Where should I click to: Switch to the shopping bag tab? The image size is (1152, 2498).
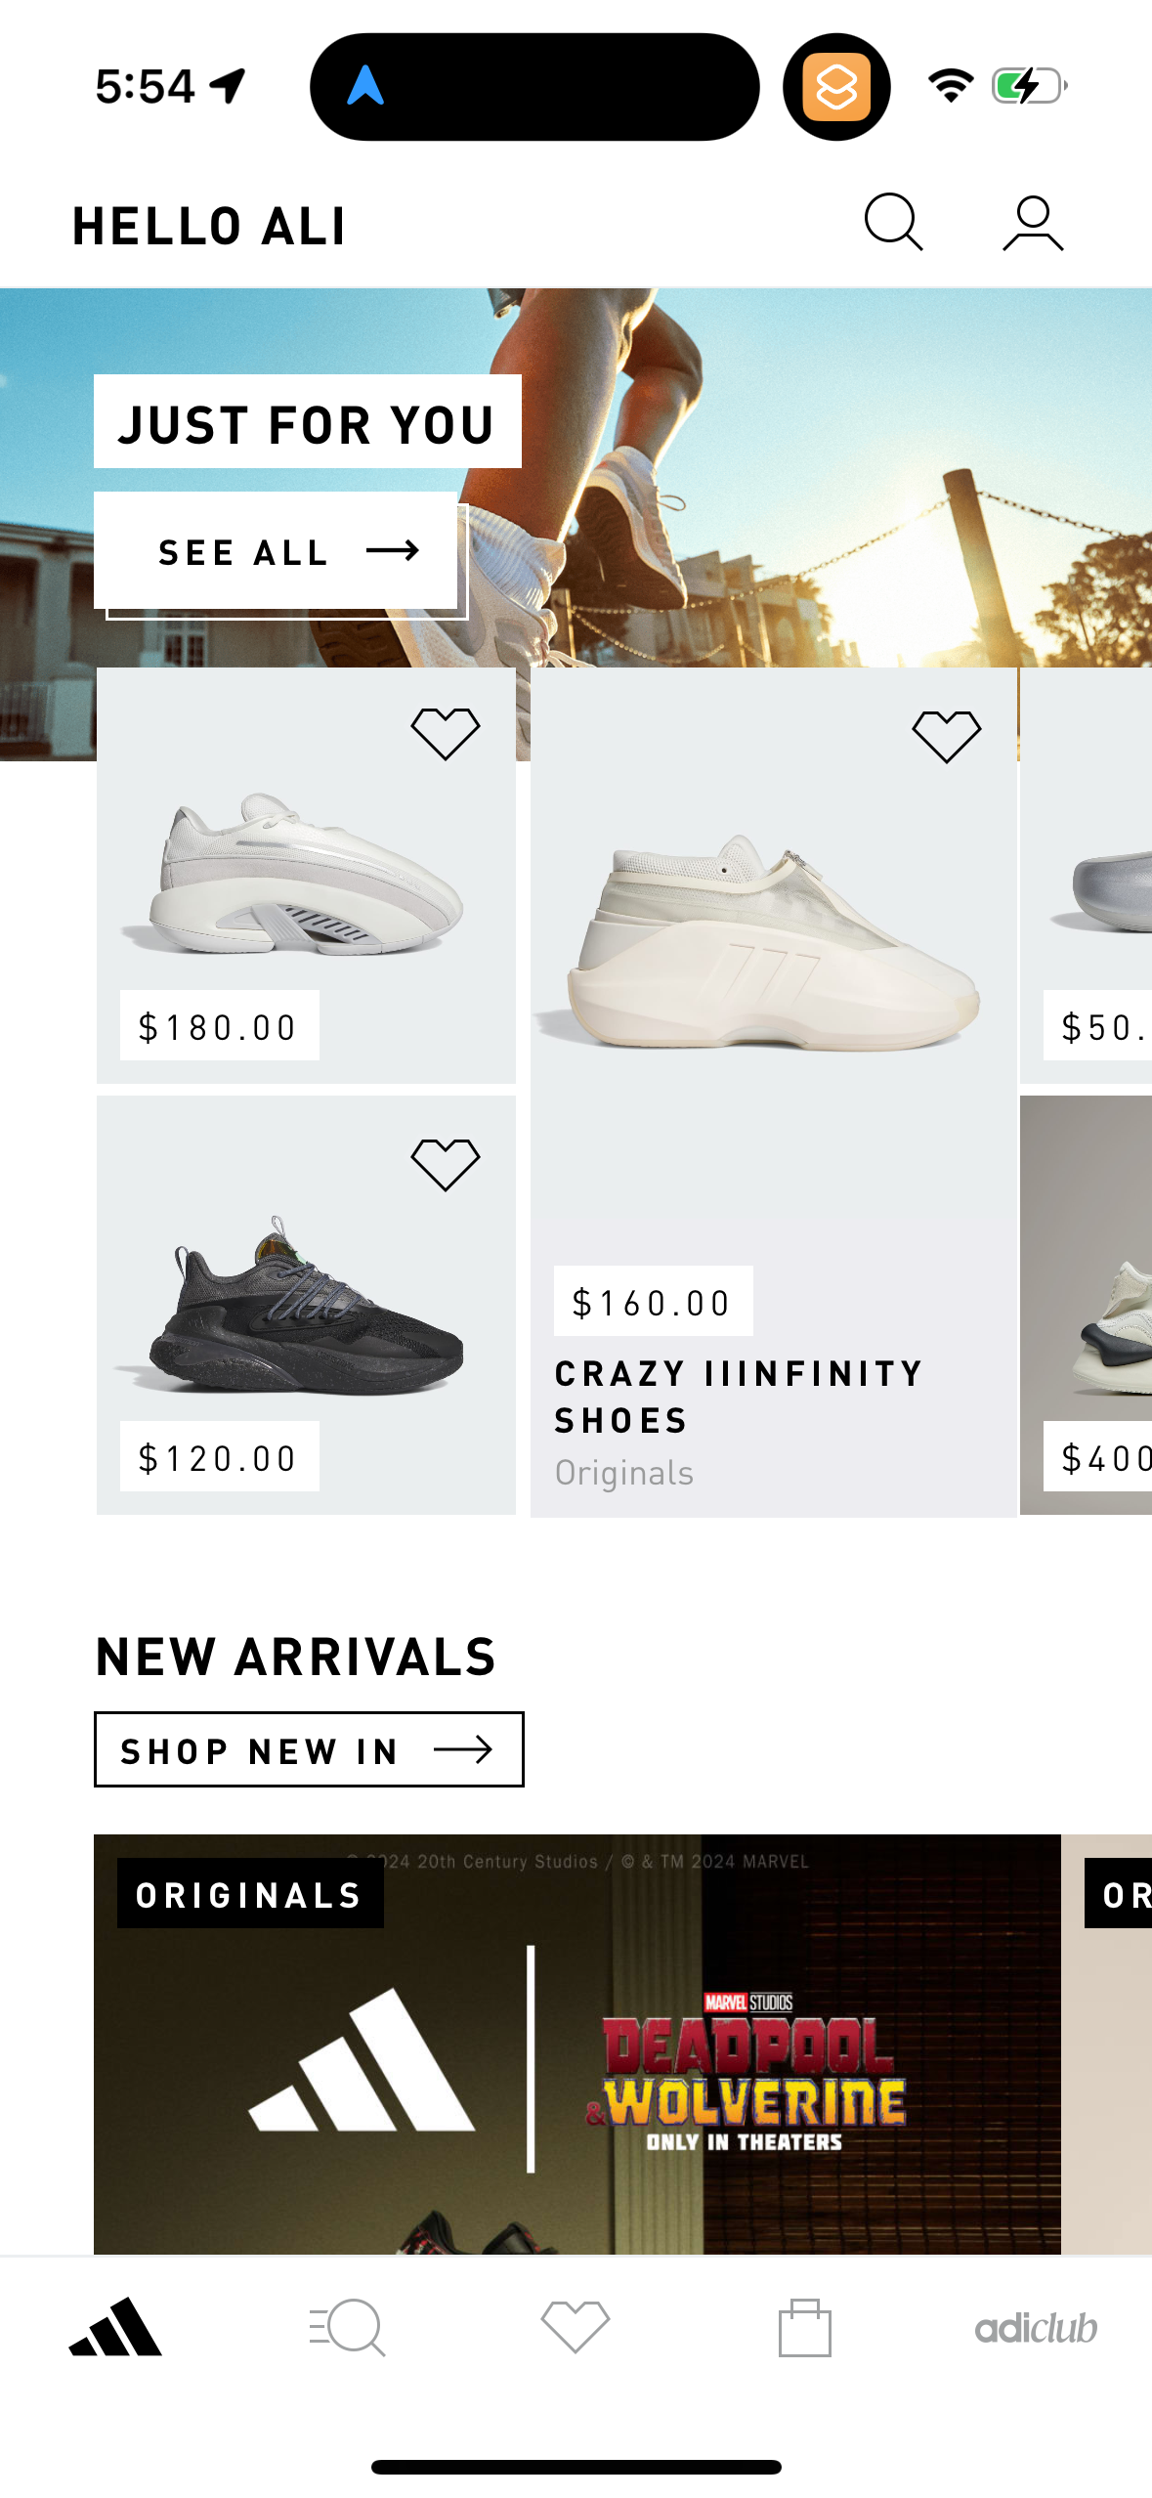[805, 2326]
